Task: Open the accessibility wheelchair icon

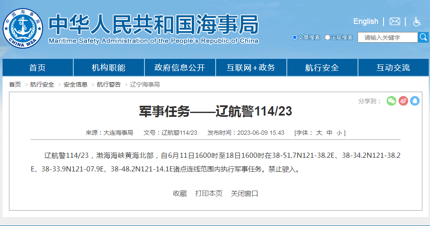Action: pyautogui.click(x=417, y=21)
